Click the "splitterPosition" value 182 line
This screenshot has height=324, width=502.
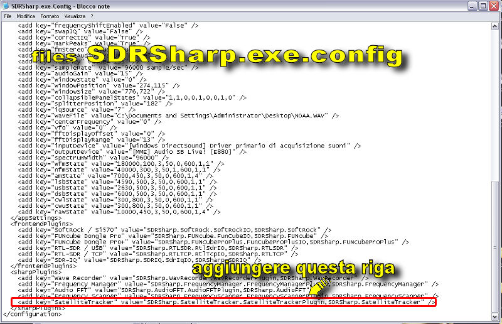coord(95,104)
